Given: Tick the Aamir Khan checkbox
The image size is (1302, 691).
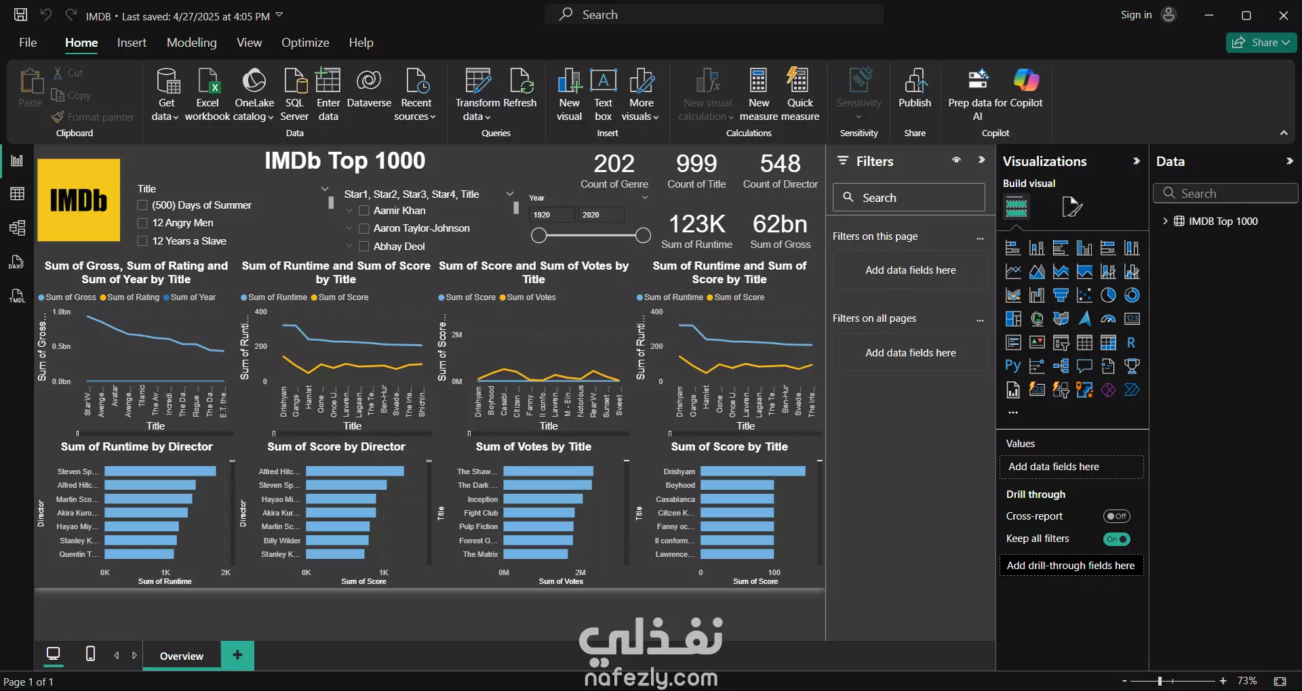Looking at the screenshot, I should pos(364,211).
